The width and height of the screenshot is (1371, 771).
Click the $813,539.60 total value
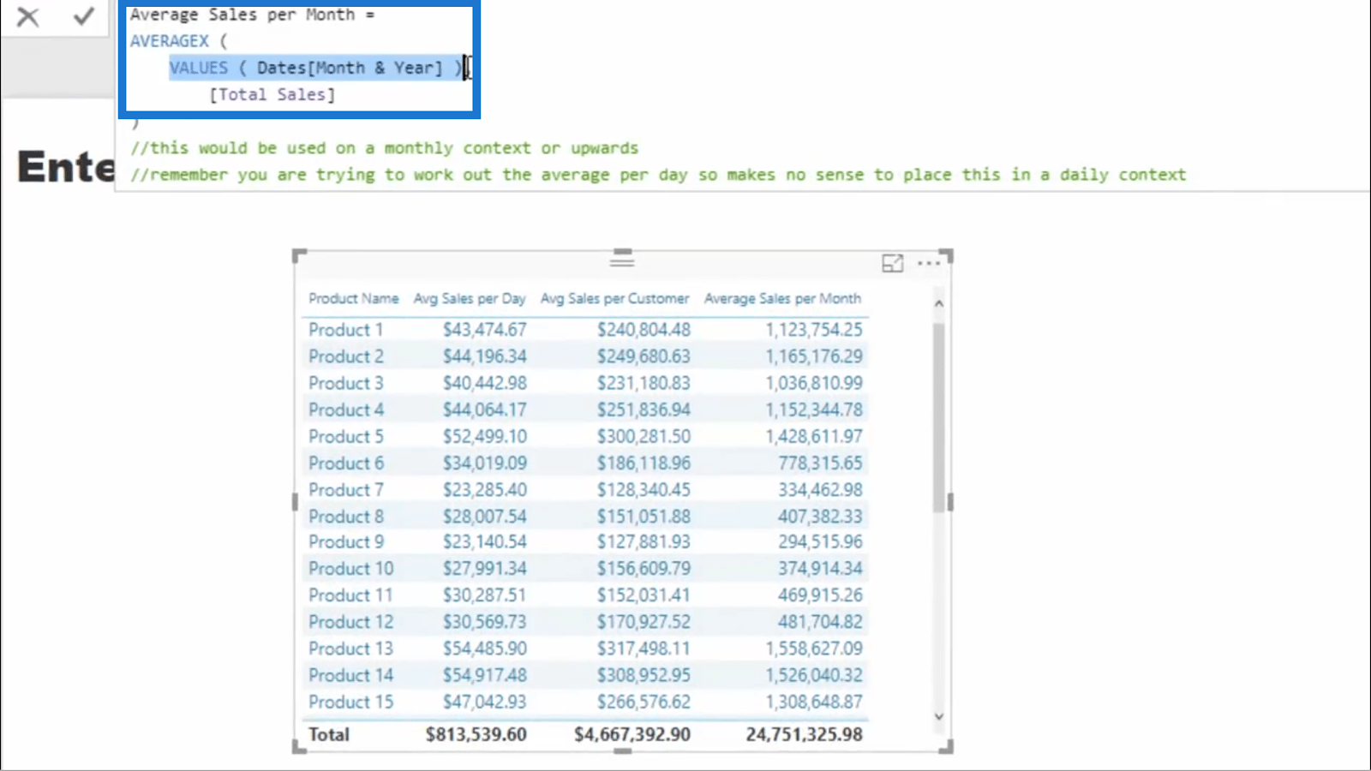pyautogui.click(x=476, y=734)
